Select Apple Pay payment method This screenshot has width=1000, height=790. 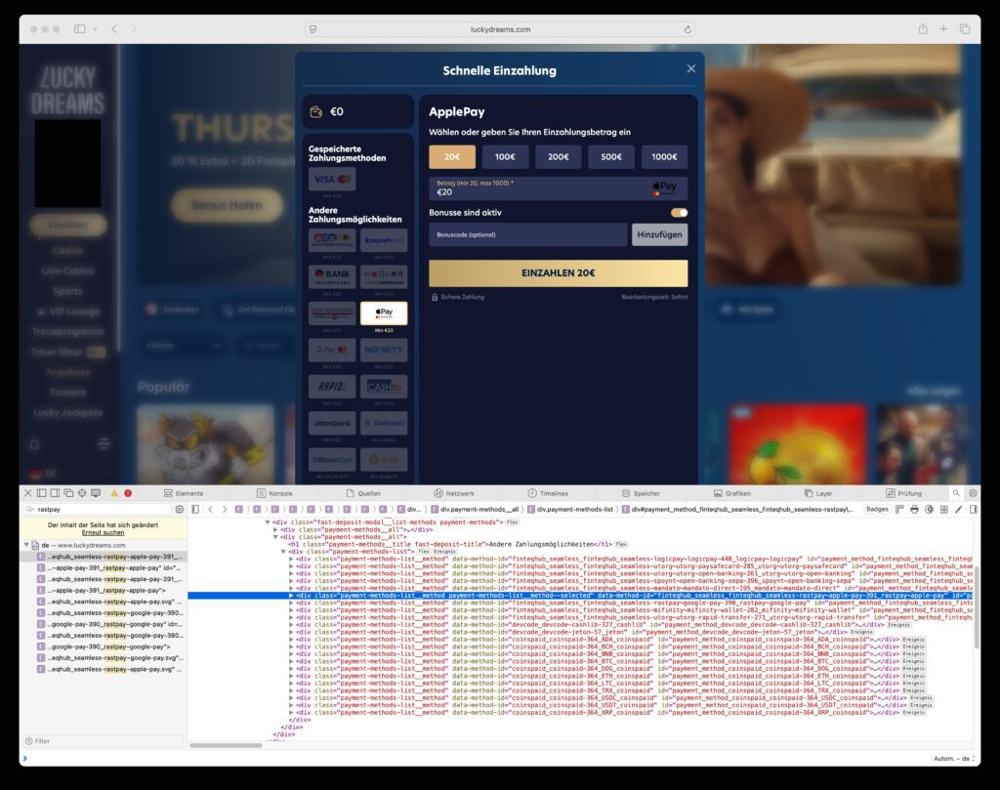(x=384, y=313)
